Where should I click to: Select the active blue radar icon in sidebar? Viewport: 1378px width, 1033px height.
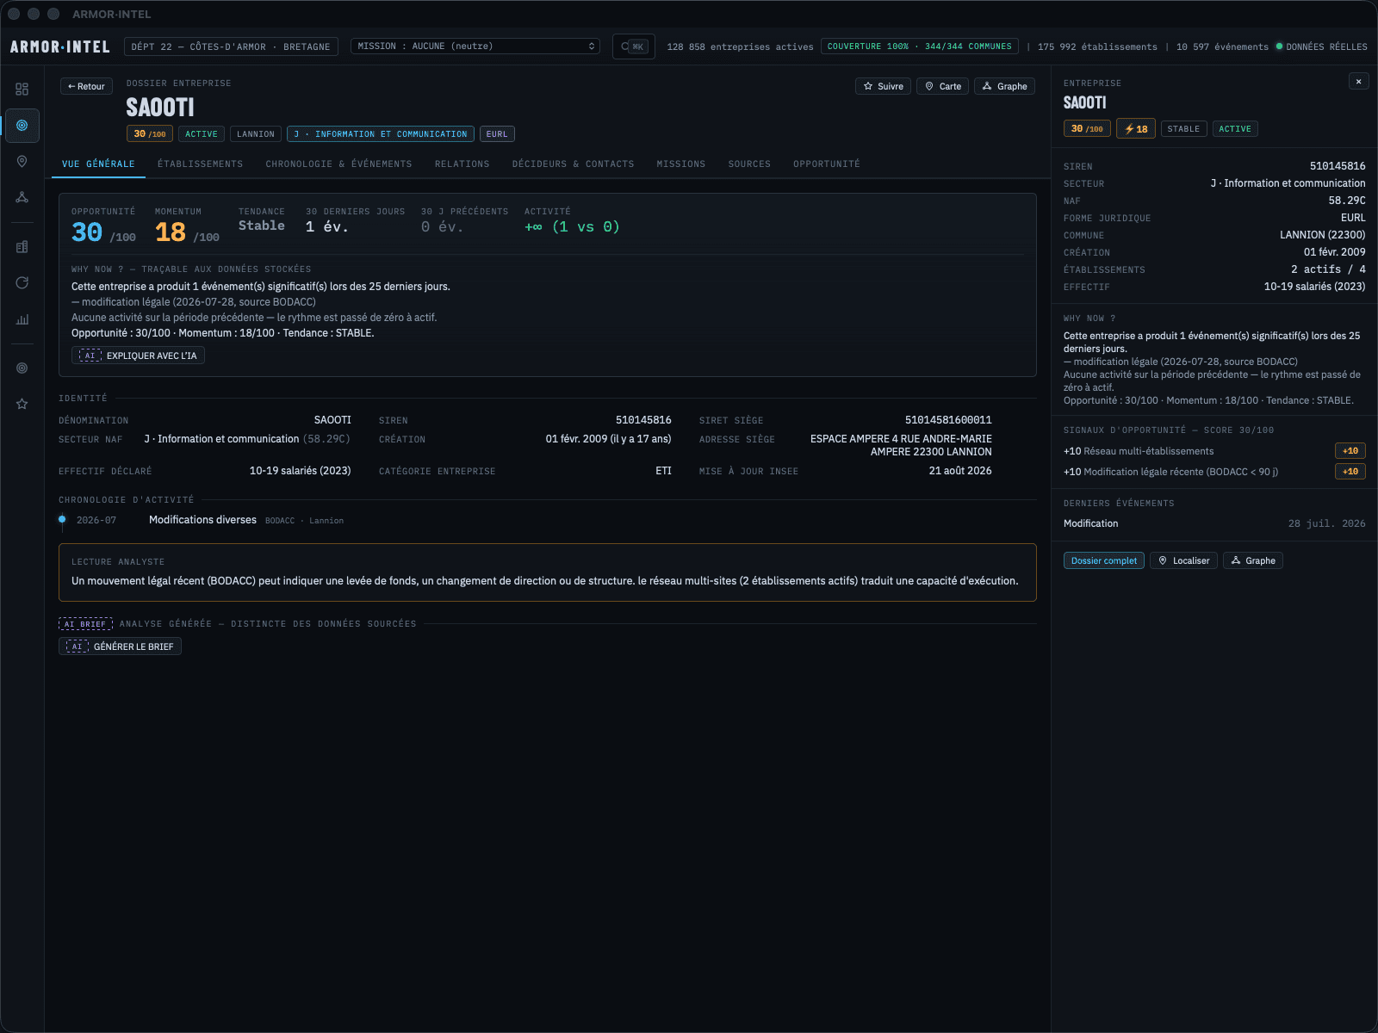tap(22, 126)
